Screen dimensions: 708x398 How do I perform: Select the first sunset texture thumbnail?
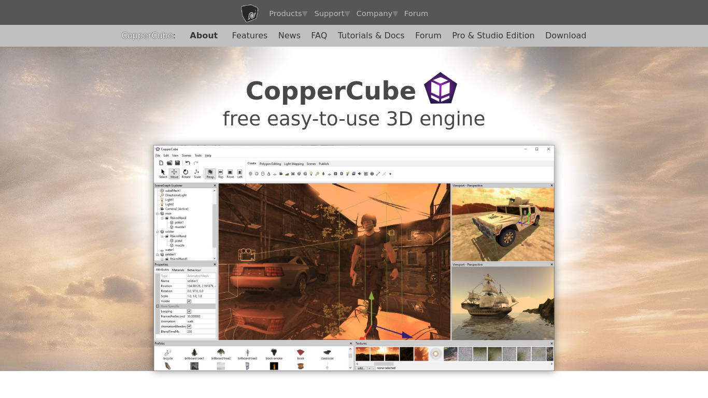coord(362,354)
